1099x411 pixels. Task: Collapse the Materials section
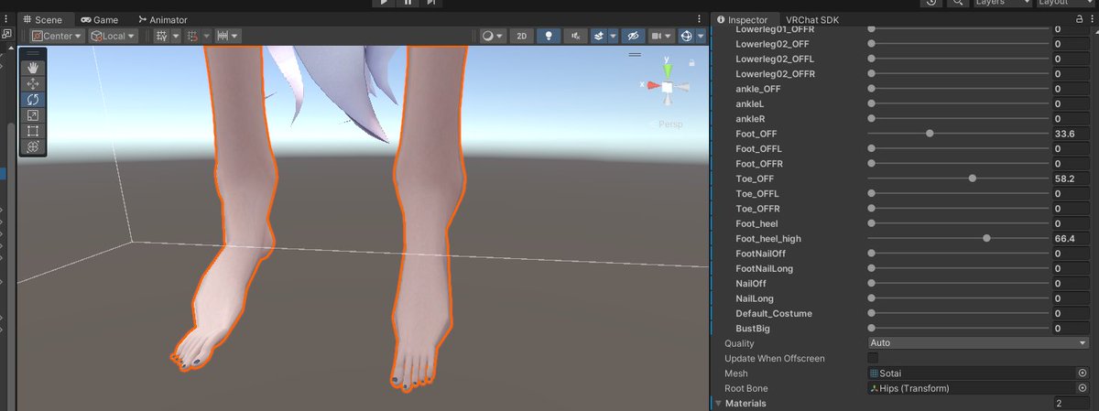pyautogui.click(x=718, y=403)
